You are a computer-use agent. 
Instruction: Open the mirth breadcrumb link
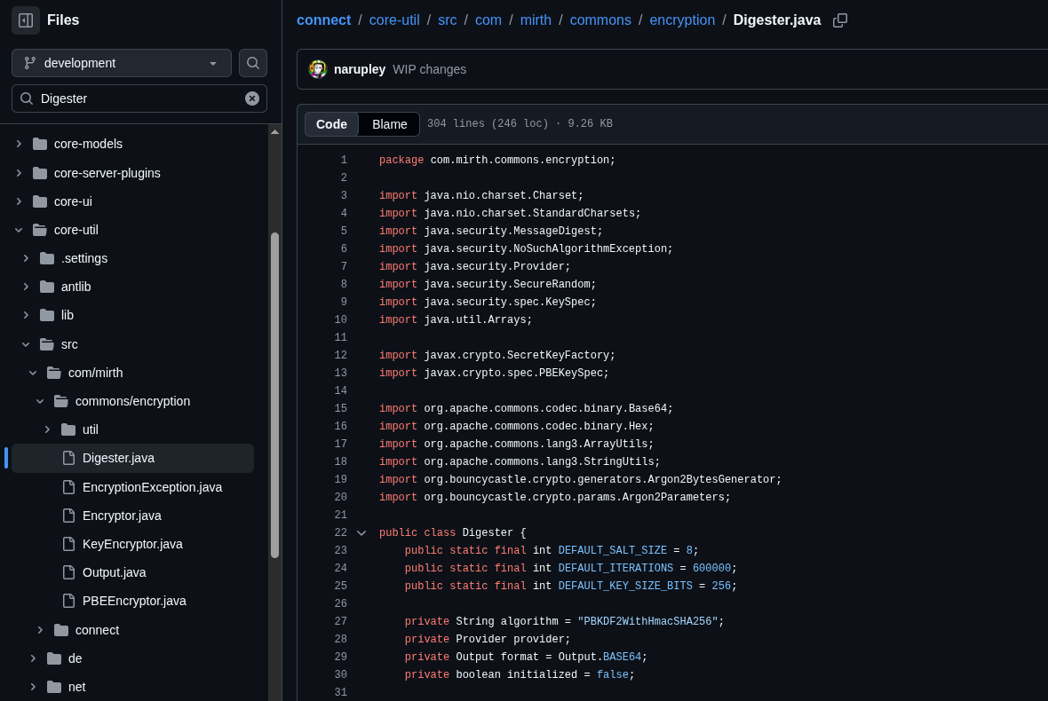pyautogui.click(x=536, y=20)
